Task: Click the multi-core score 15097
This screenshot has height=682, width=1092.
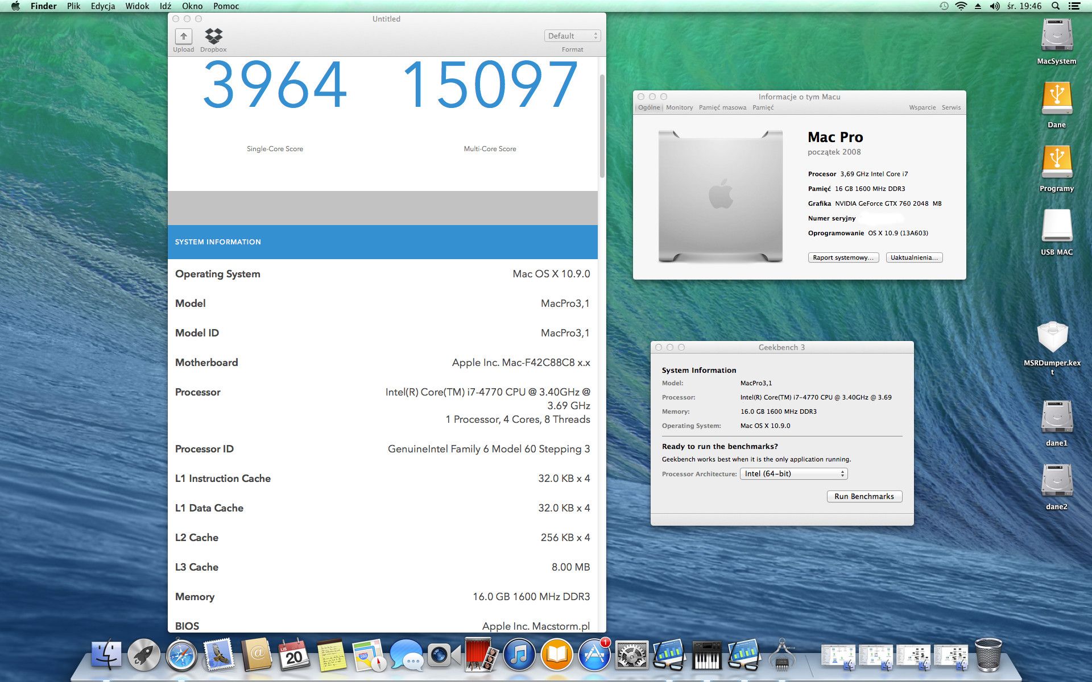Action: [x=490, y=85]
